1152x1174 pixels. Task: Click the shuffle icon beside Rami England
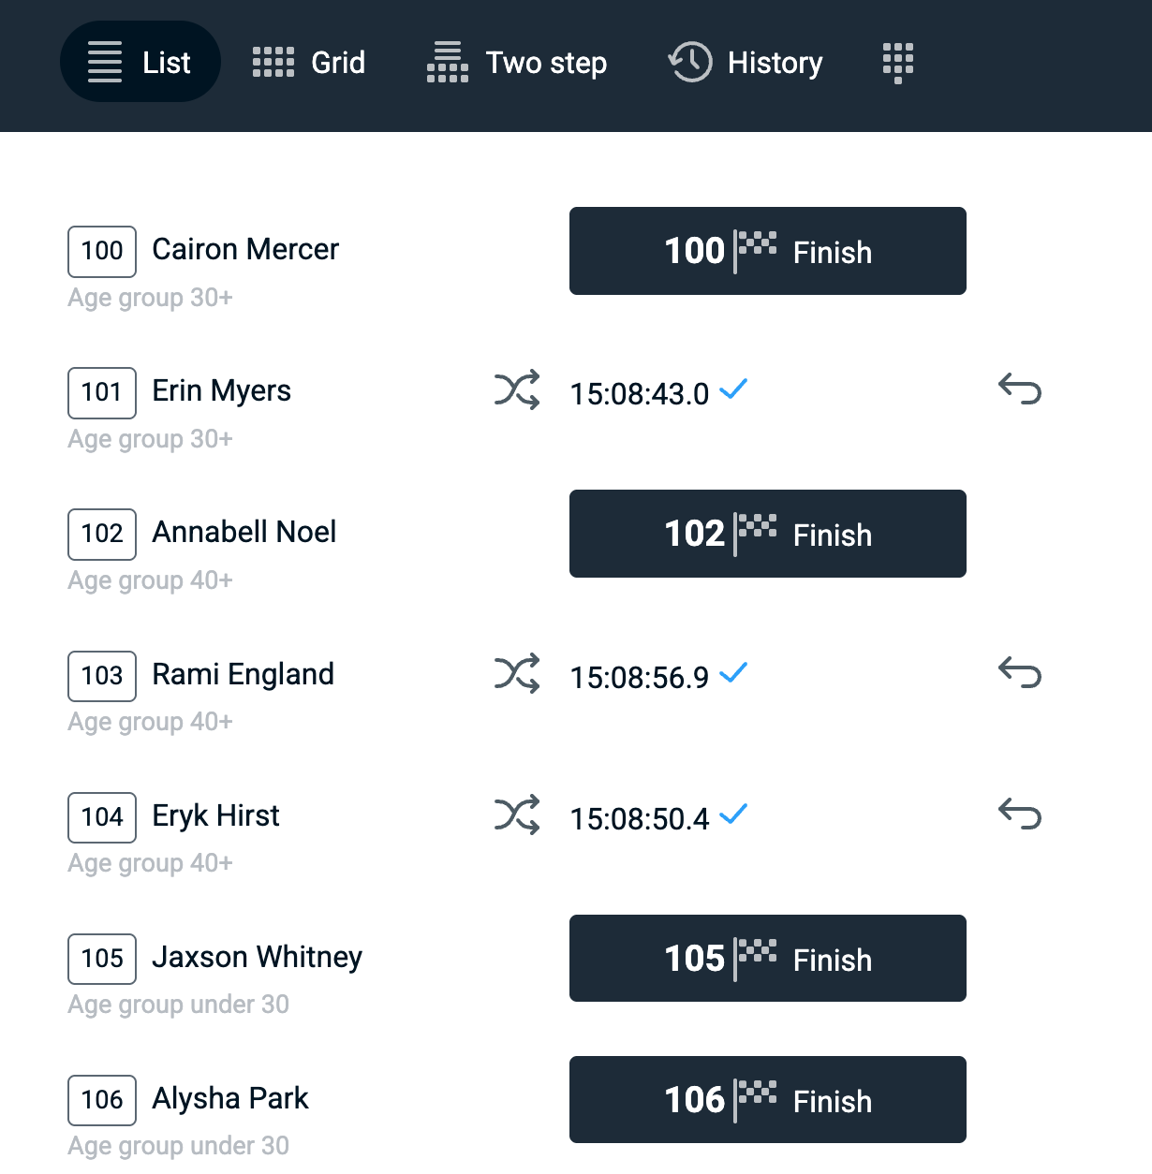pos(517,673)
